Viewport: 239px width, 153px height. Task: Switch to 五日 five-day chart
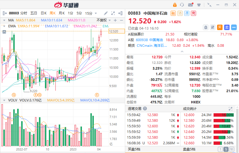[34, 13]
